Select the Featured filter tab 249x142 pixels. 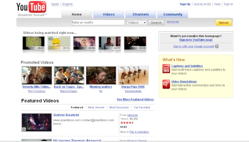coord(77,108)
